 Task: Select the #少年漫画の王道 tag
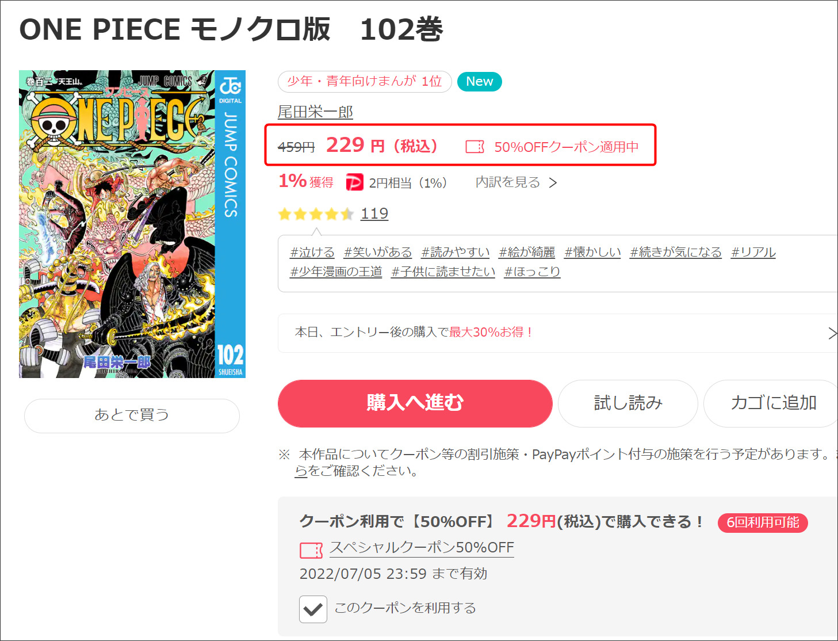tap(336, 272)
